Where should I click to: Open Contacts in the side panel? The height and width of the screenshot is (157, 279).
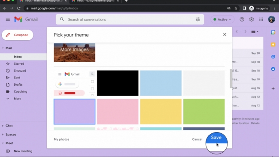pyautogui.click(x=273, y=69)
